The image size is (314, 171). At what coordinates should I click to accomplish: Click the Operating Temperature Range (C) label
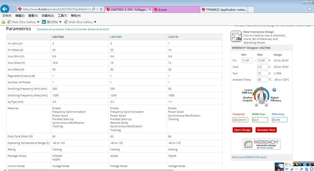pyautogui.click(x=28, y=143)
